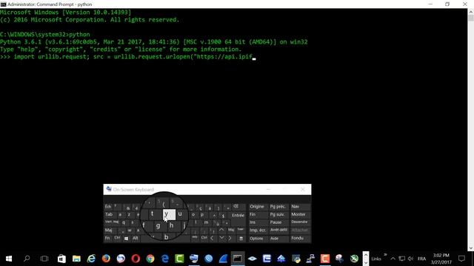The image size is (474, 266).
Task: Toggle the Ins insert key
Action: 258,222
